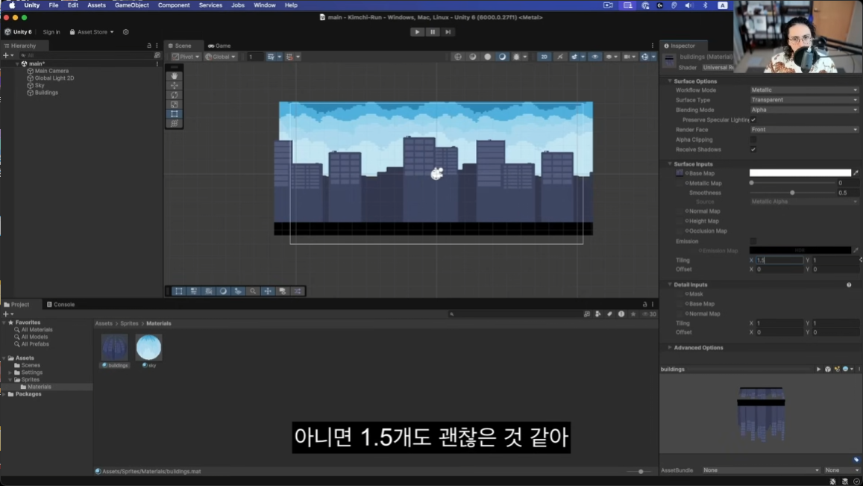Click the Tiling X input field
This screenshot has width=863, height=486.
(x=779, y=260)
